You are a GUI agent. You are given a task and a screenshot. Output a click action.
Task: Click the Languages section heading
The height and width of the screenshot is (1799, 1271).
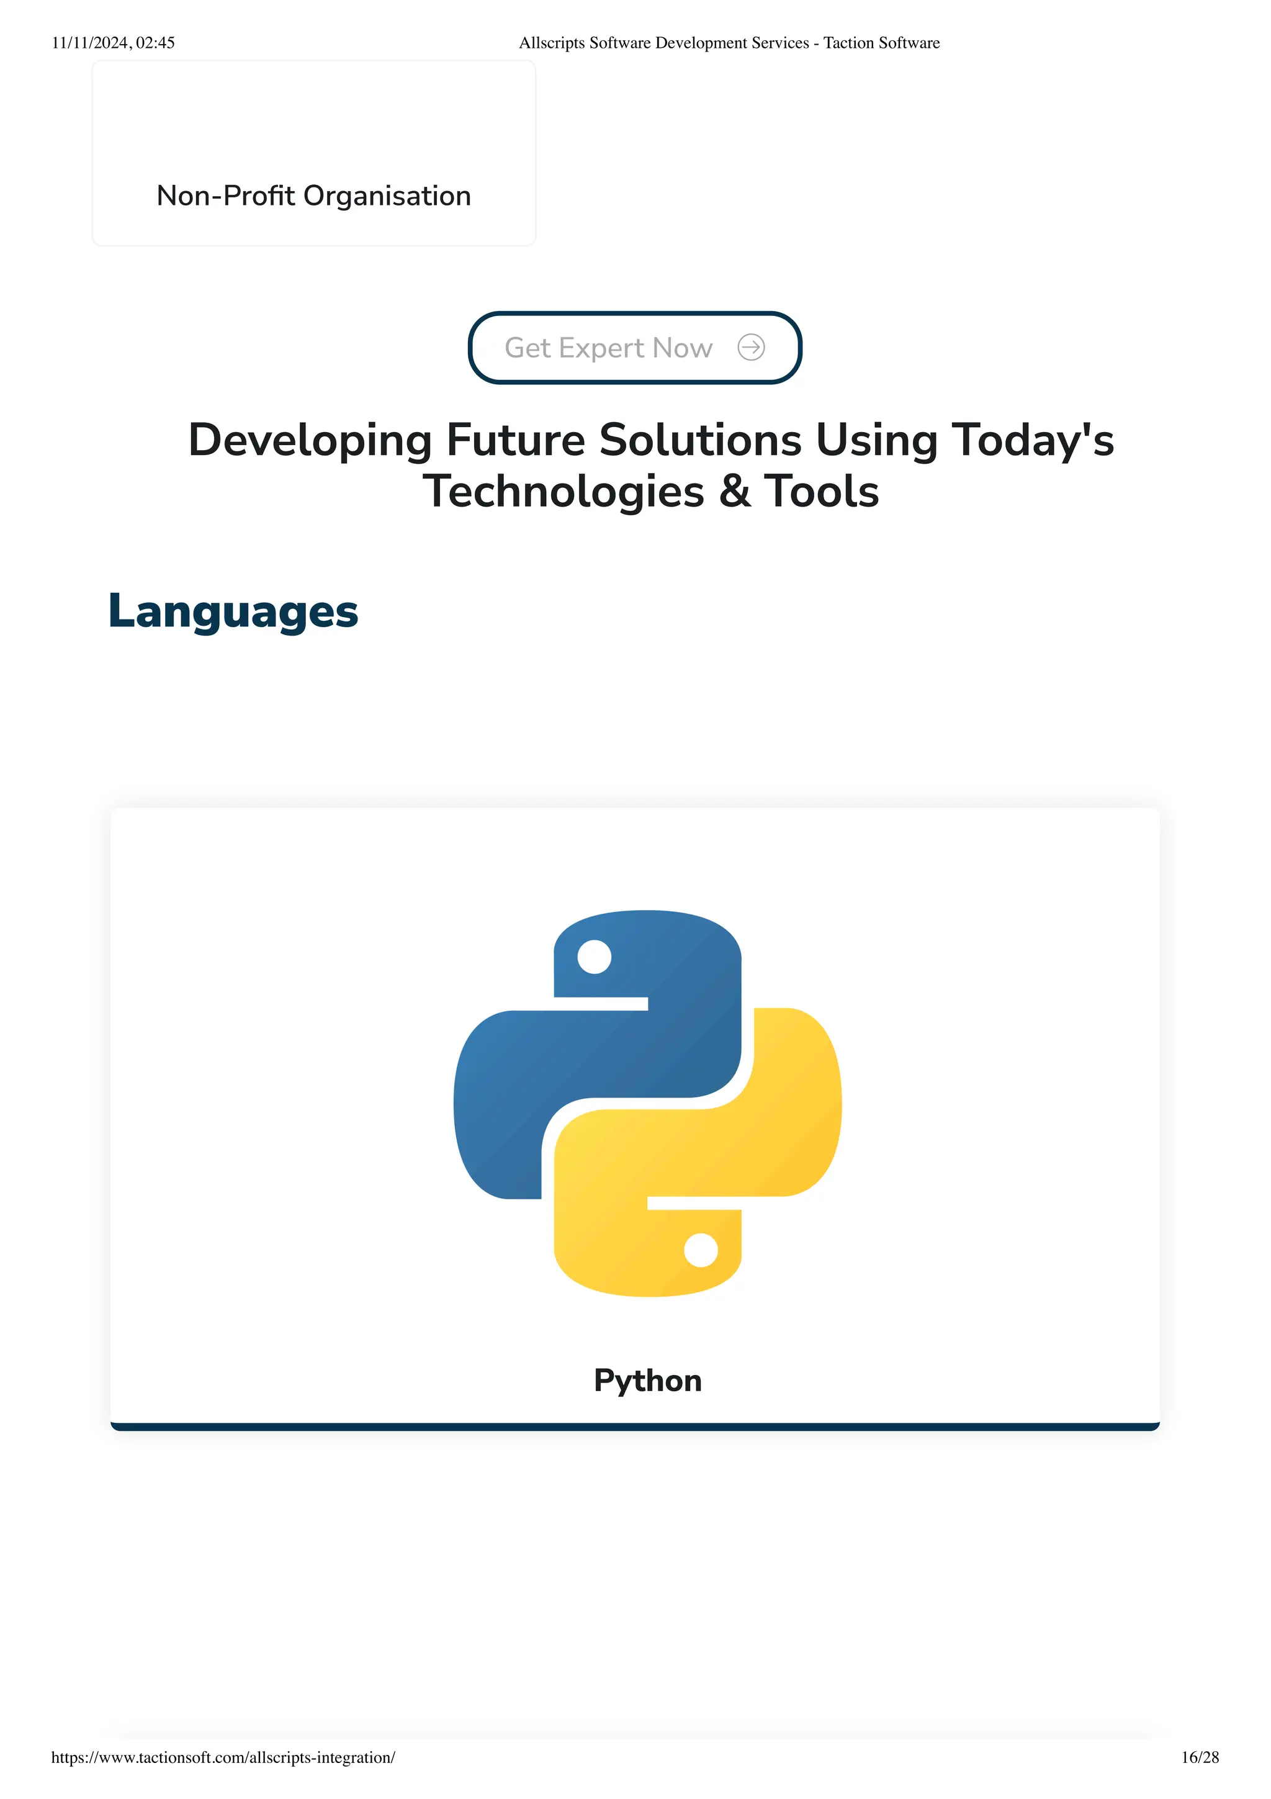tap(233, 611)
